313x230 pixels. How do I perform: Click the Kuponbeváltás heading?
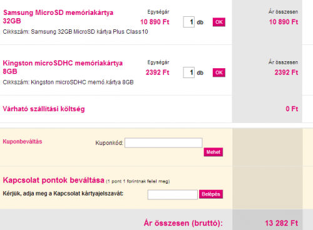[23, 142]
